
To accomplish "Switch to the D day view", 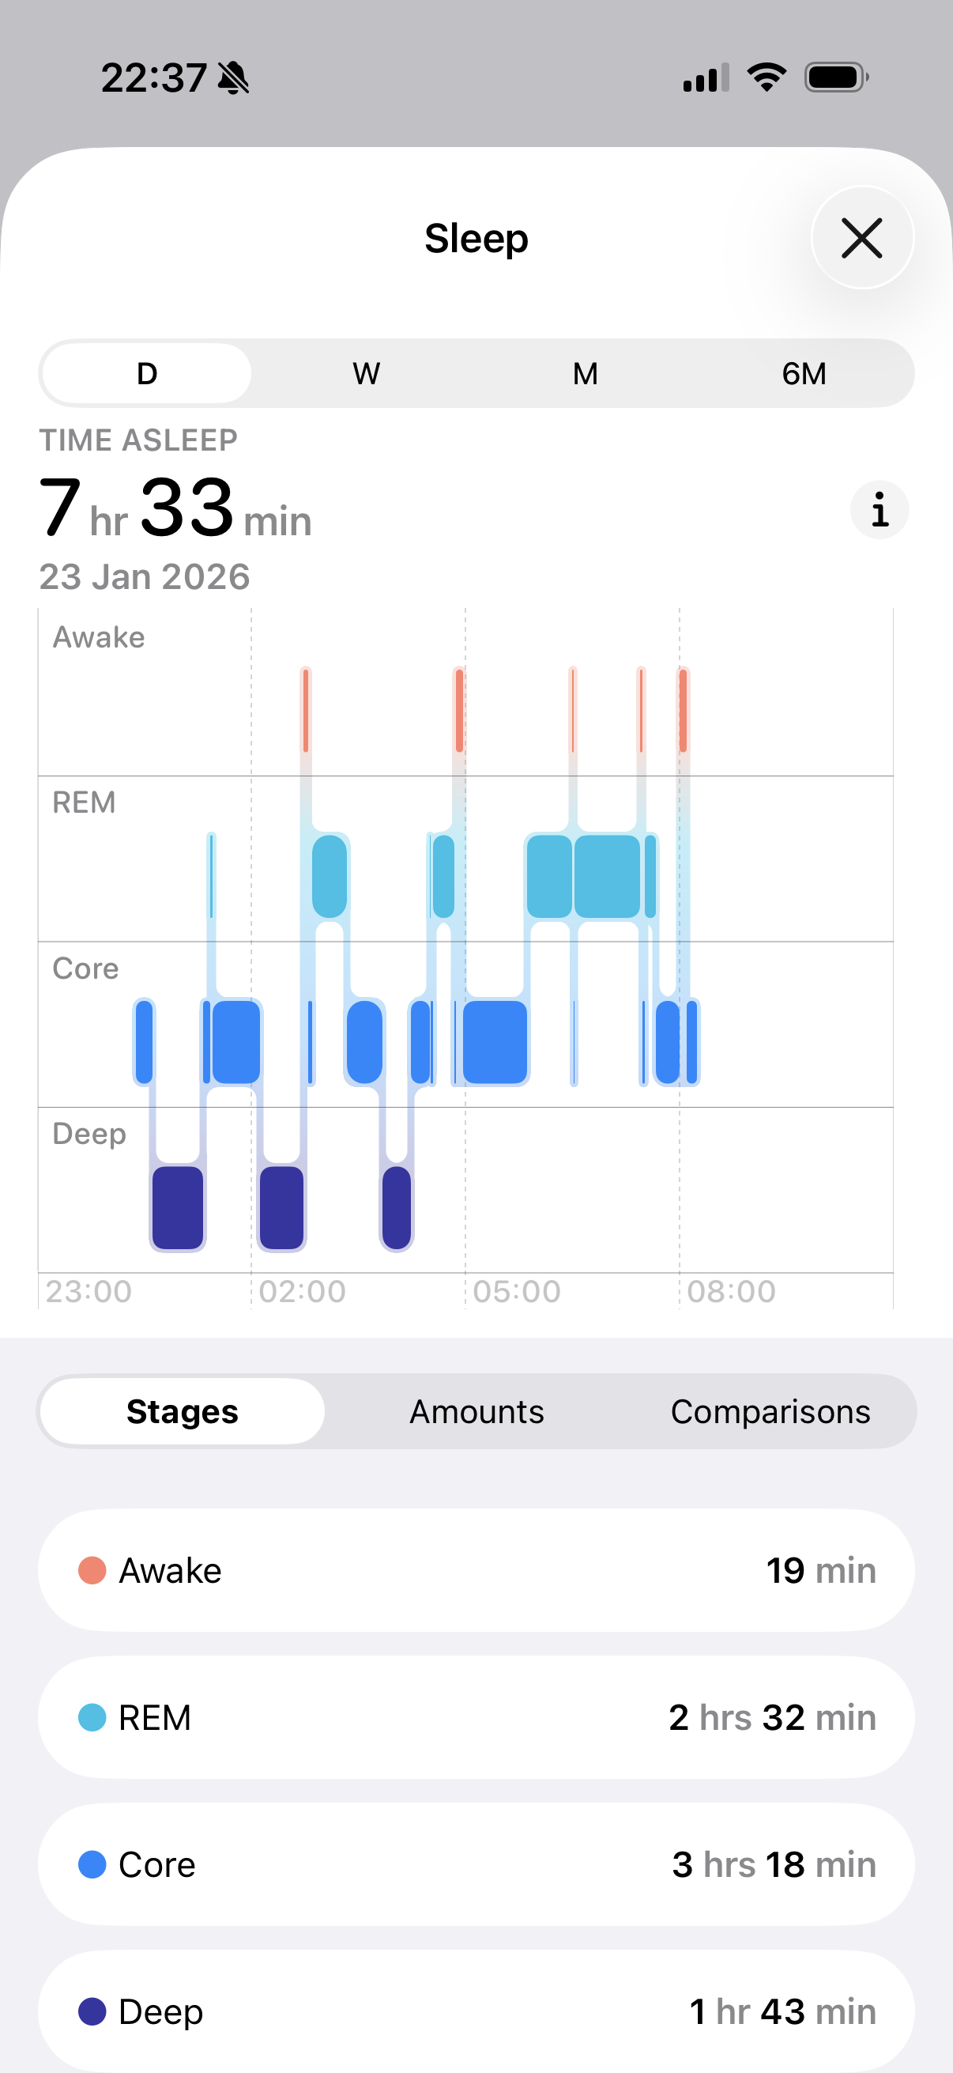I will [x=146, y=373].
